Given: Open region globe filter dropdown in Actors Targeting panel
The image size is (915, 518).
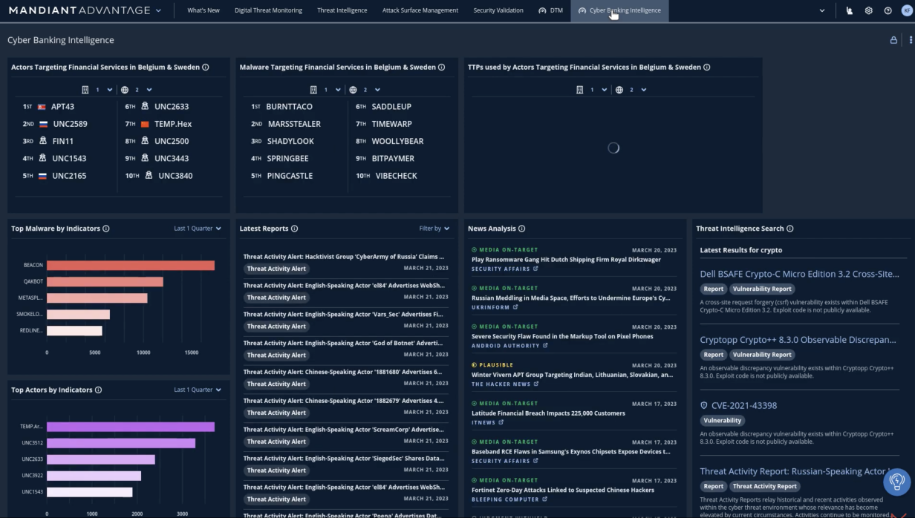Looking at the screenshot, I should (x=137, y=90).
